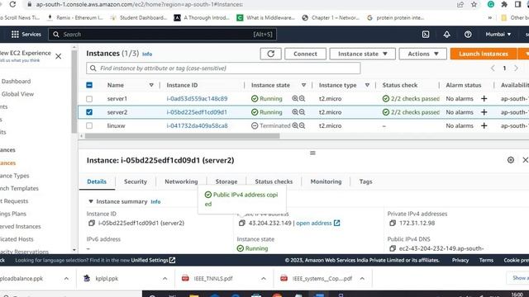Viewport: 529px width, 297px height.
Task: Open server2 instance ID link
Action: [197, 112]
